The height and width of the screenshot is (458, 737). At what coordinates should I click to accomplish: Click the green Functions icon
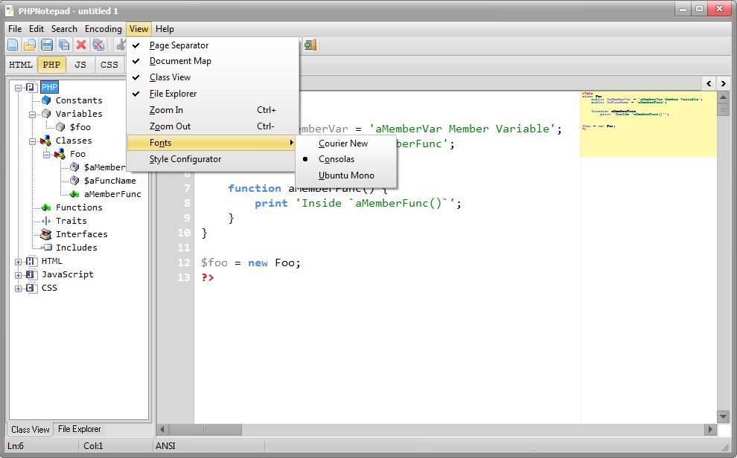(x=46, y=207)
